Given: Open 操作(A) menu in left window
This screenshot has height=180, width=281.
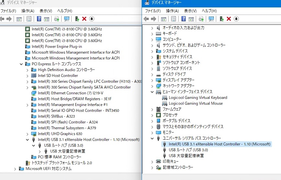Looking at the screenshot, I should pyautogui.click(x=28, y=11).
